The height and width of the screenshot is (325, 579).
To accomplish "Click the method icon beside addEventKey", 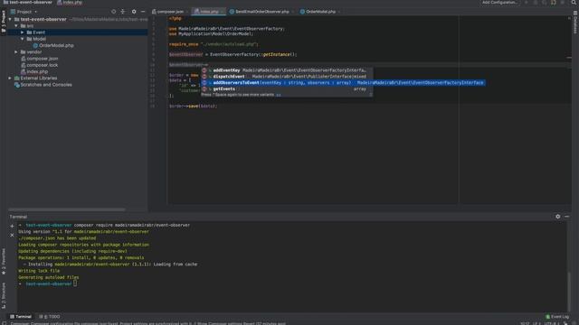I will click(204, 70).
